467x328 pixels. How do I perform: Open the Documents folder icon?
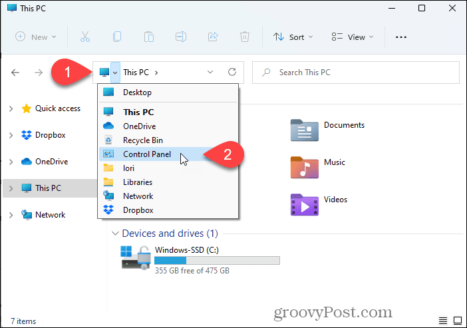point(305,130)
